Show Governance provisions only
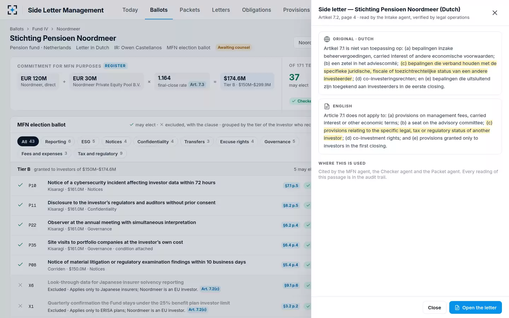This screenshot has width=509, height=318. pyautogui.click(x=280, y=142)
